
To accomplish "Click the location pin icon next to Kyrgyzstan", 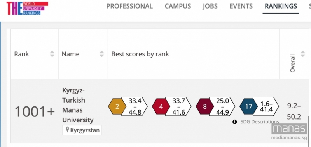I will (67, 130).
